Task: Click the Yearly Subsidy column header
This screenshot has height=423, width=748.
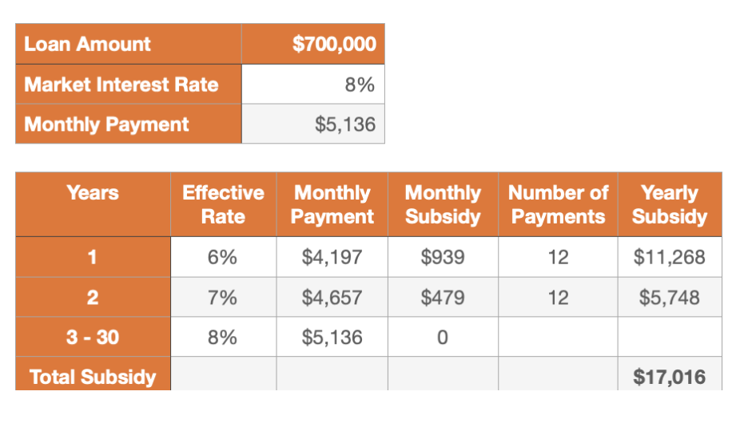Action: pos(670,204)
